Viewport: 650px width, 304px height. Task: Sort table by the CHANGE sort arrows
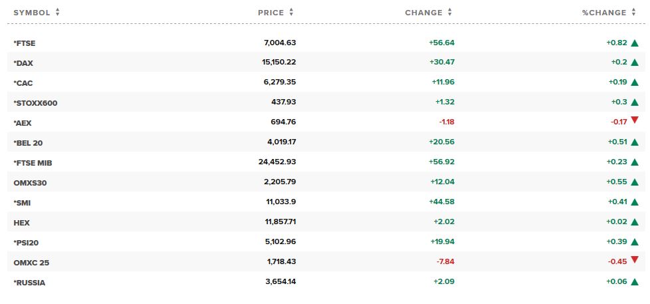[x=450, y=13]
